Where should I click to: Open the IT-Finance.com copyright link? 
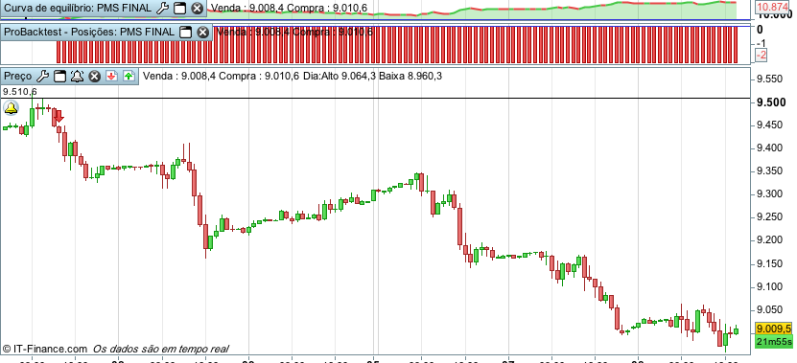pyautogui.click(x=45, y=349)
